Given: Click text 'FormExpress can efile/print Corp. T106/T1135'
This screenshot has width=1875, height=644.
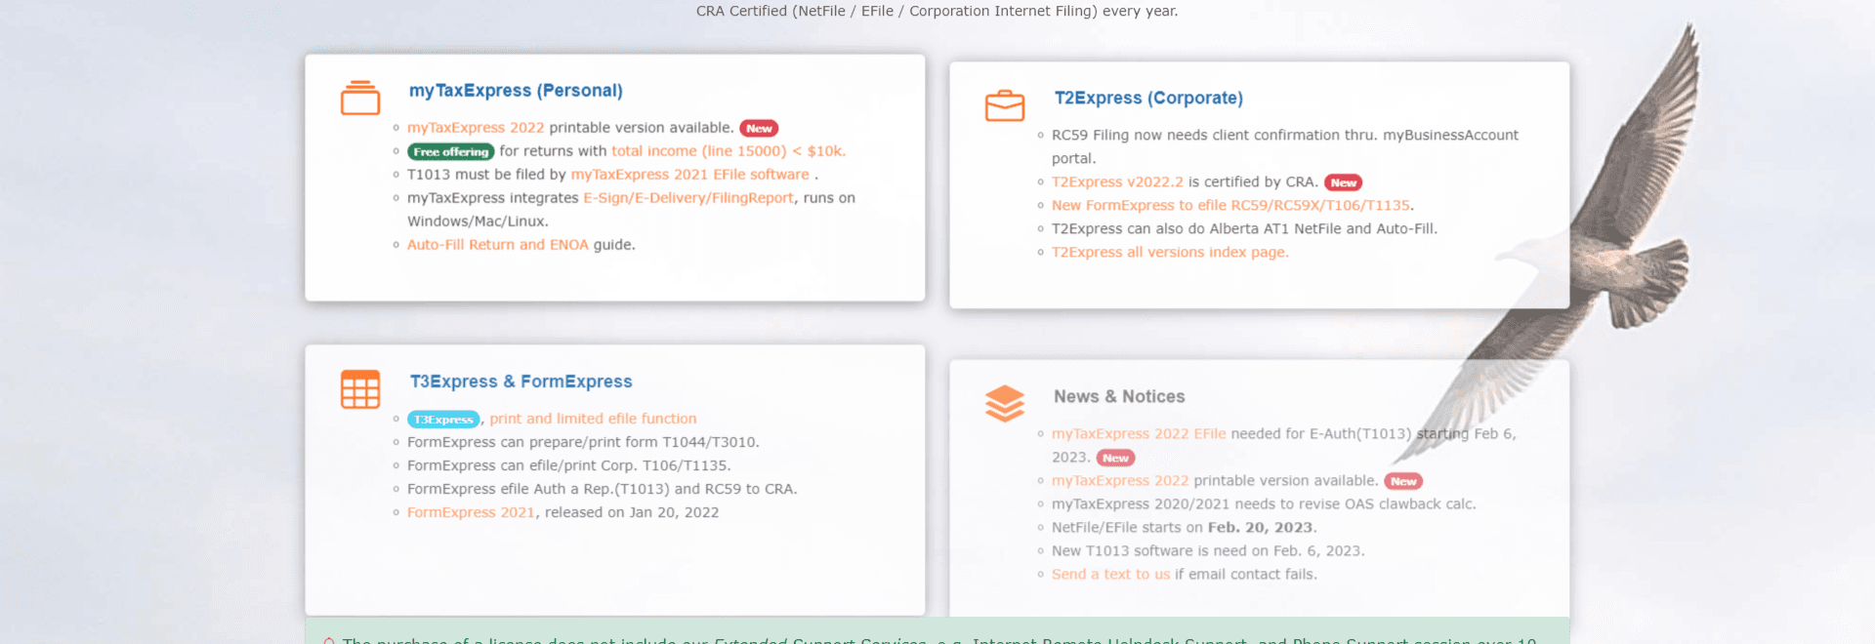Looking at the screenshot, I should (568, 465).
